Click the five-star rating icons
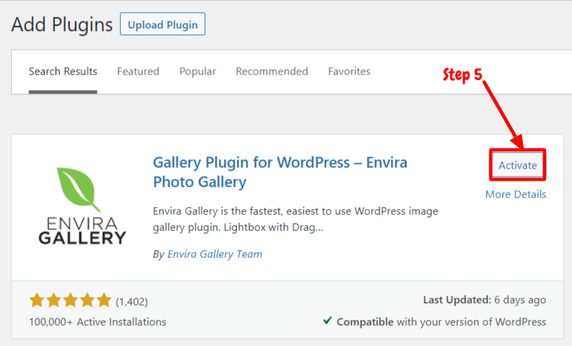This screenshot has width=572, height=346. point(70,300)
